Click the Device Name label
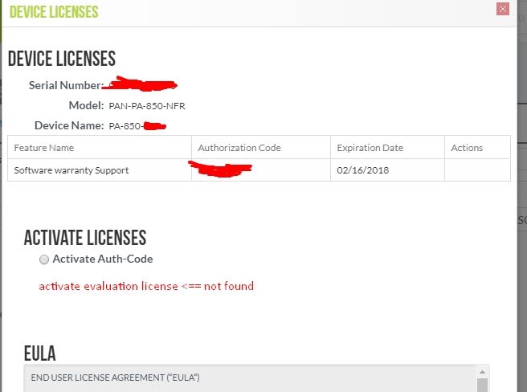Image resolution: width=527 pixels, height=392 pixels. [x=69, y=125]
